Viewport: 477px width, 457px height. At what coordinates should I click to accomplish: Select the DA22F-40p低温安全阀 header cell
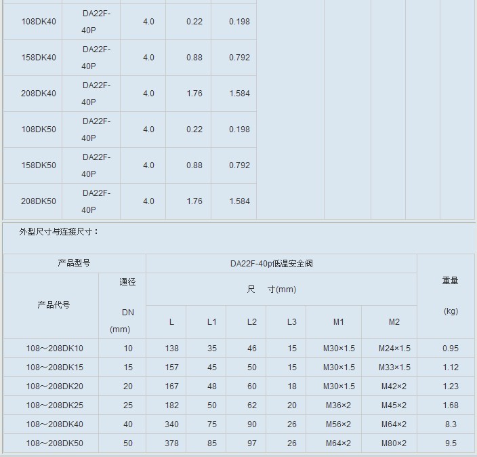pos(281,263)
